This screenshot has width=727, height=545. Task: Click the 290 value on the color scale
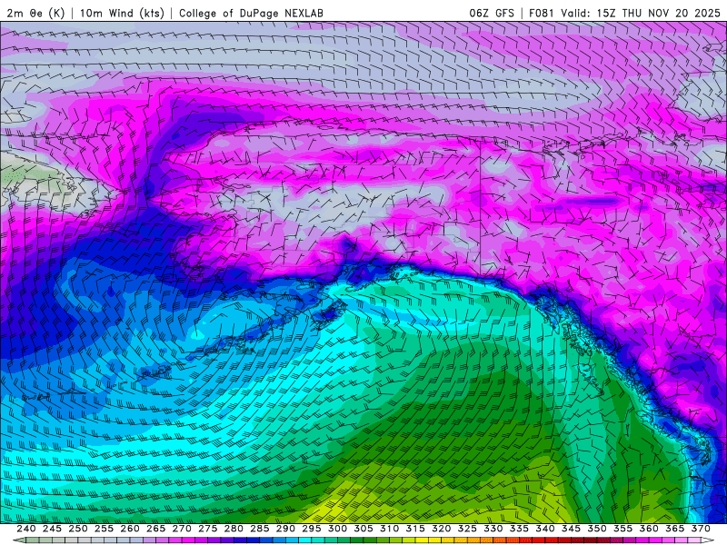285,529
